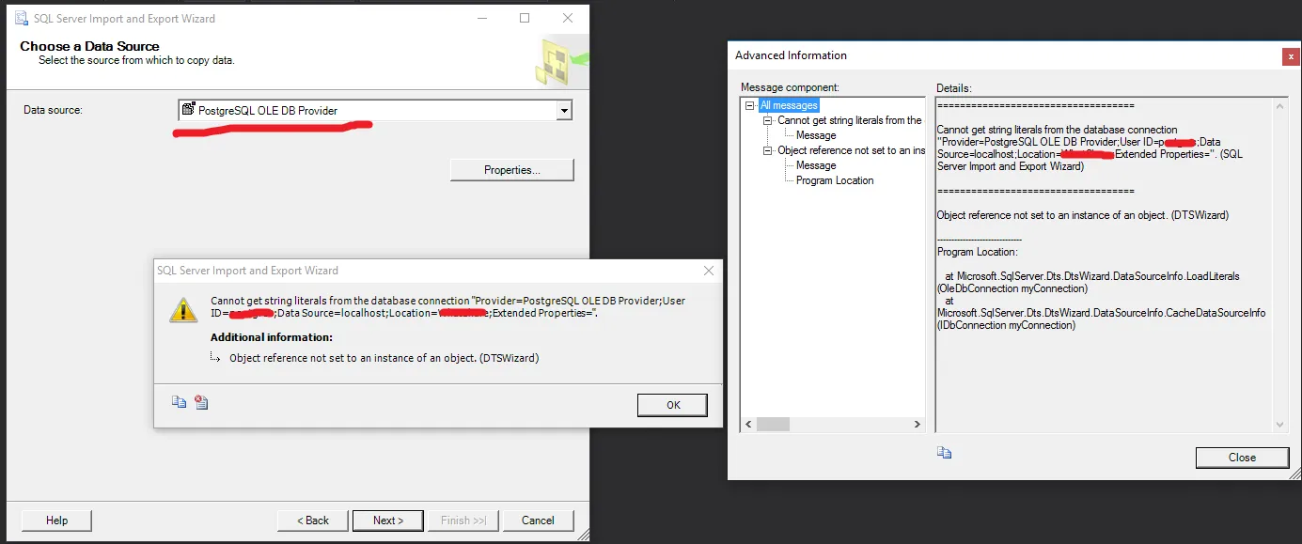1302x544 pixels.
Task: Select Cannot get string literals tree item
Action: (849, 120)
